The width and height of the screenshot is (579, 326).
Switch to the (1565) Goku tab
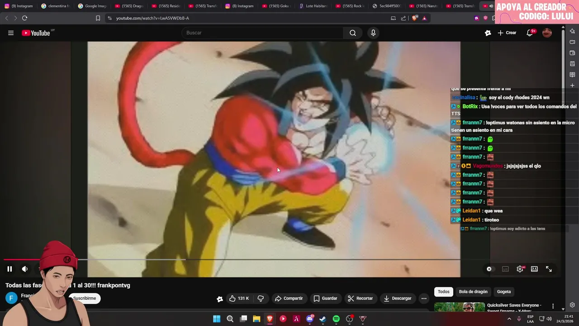point(276,6)
